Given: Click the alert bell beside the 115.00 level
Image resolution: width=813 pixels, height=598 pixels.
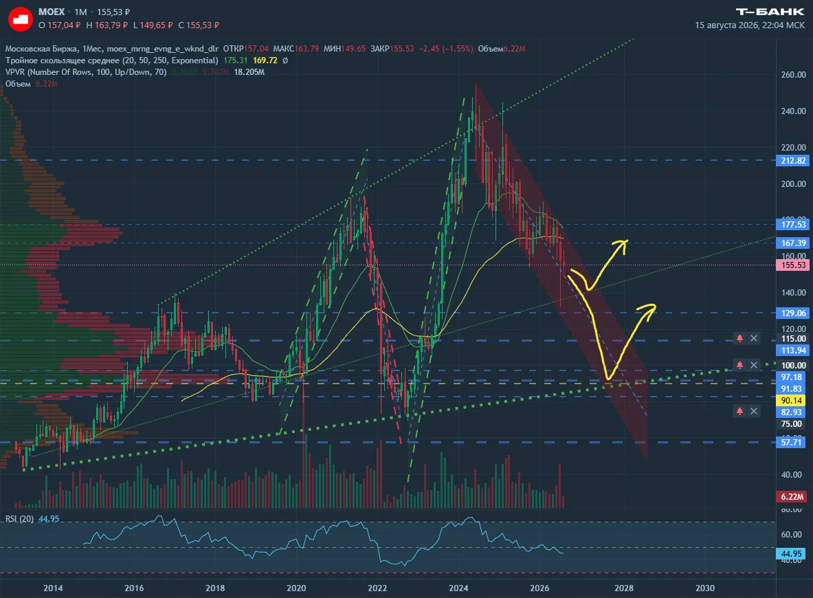Looking at the screenshot, I should [740, 339].
